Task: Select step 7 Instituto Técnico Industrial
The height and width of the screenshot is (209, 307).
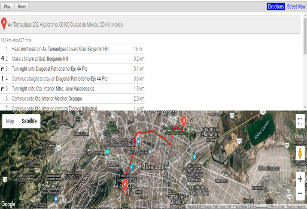Action: point(73,107)
